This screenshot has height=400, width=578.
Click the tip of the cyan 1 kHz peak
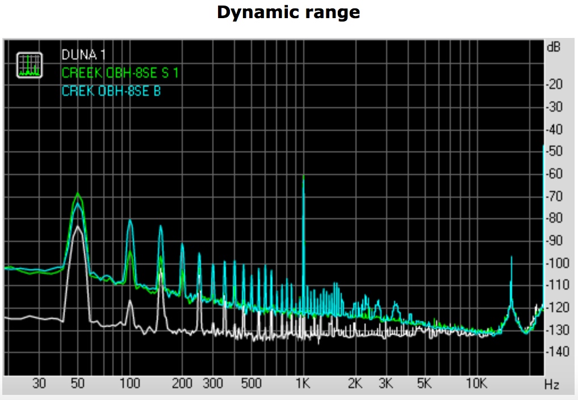pos(304,176)
